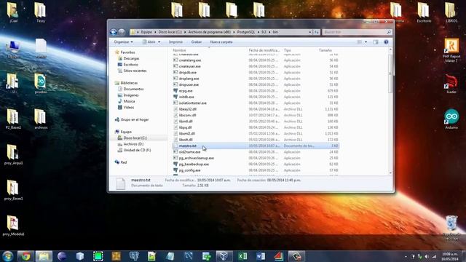Select Bibliotecas in the navigation pane

[x=129, y=83]
